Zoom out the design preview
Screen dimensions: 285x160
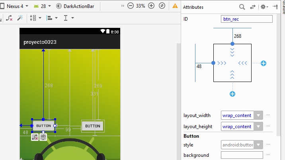point(130,6)
